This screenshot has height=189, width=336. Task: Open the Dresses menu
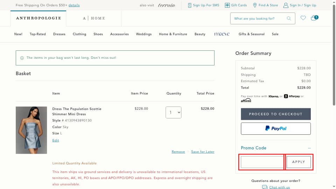pos(59,34)
